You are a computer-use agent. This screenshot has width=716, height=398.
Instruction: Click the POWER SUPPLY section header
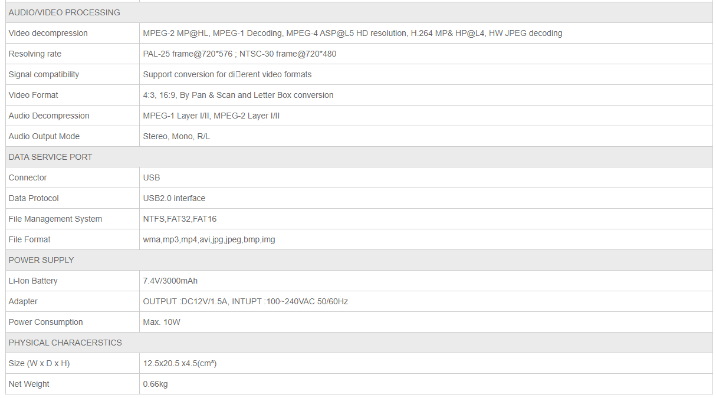[x=41, y=260]
